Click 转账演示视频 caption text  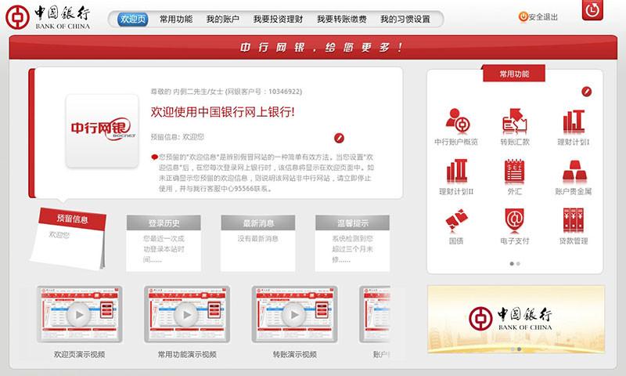coord(295,354)
